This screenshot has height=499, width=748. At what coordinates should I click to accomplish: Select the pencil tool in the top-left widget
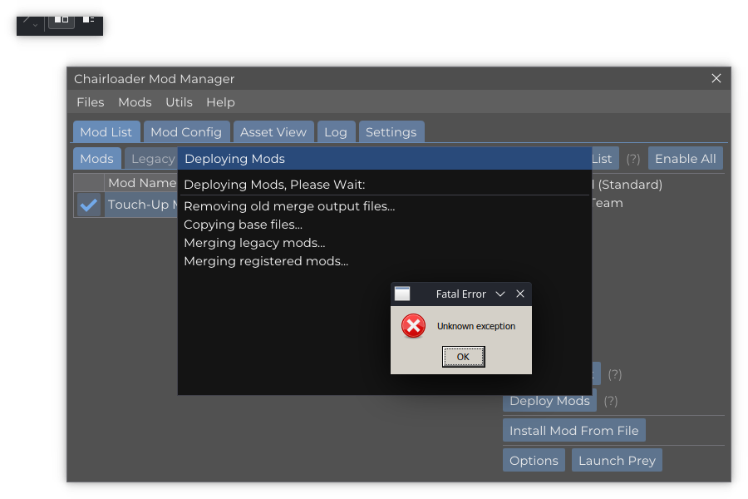[26, 19]
